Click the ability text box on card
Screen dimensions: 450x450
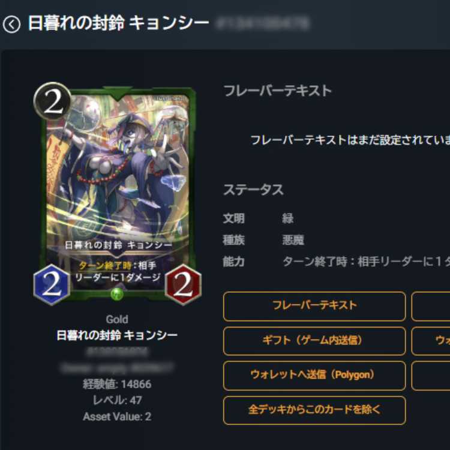click(x=118, y=271)
